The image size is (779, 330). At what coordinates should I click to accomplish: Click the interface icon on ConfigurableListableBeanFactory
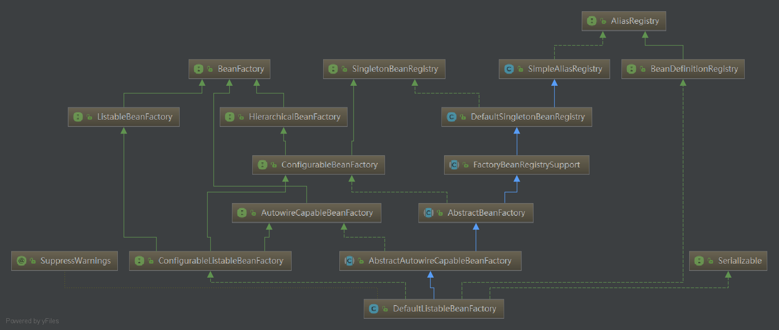tap(139, 260)
